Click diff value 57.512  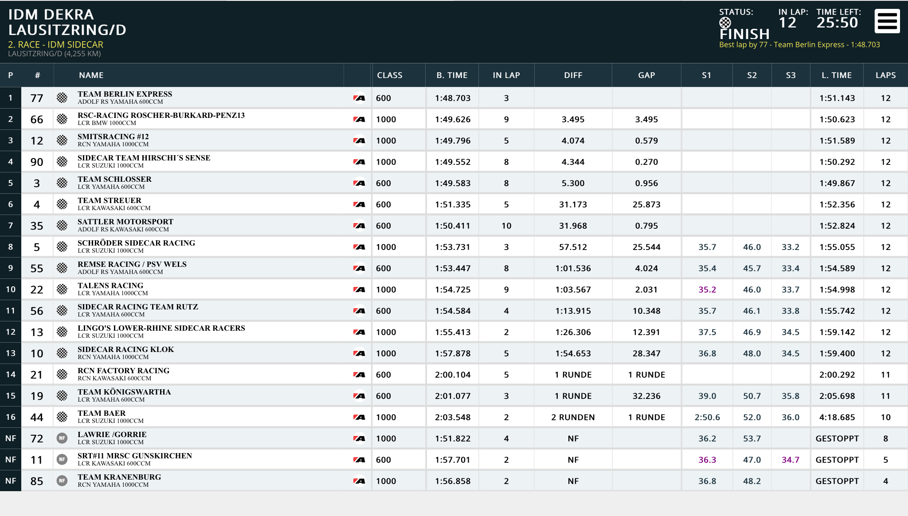click(x=573, y=247)
